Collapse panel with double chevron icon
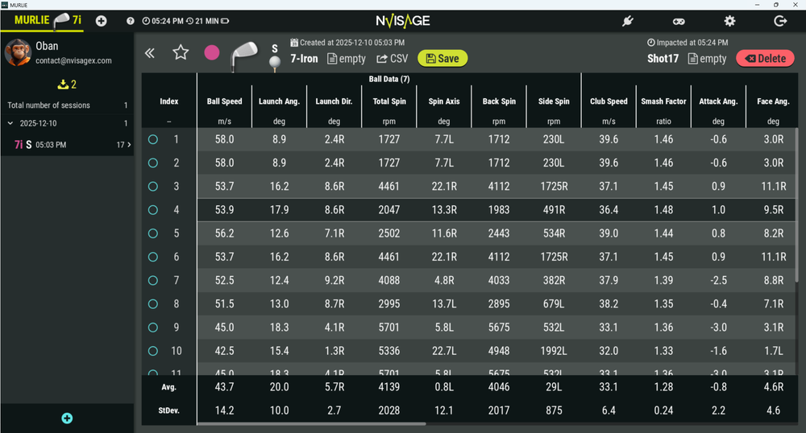Viewport: 806px width, 433px height. [x=150, y=53]
